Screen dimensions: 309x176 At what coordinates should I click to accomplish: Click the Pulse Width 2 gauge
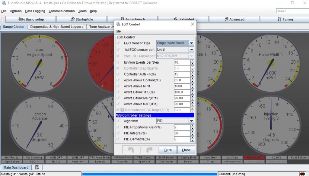point(271,63)
